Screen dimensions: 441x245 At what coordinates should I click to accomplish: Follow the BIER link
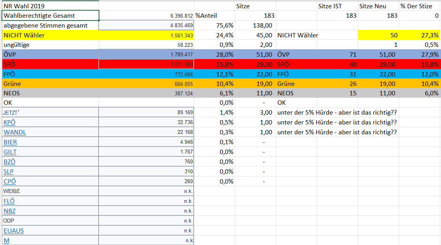point(10,142)
